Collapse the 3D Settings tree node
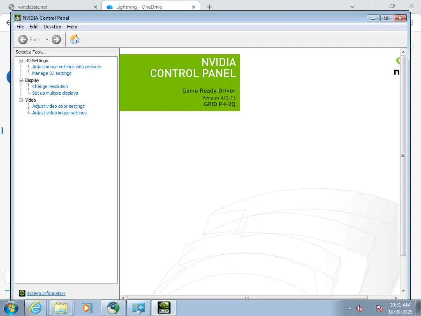The width and height of the screenshot is (421, 316). point(21,60)
